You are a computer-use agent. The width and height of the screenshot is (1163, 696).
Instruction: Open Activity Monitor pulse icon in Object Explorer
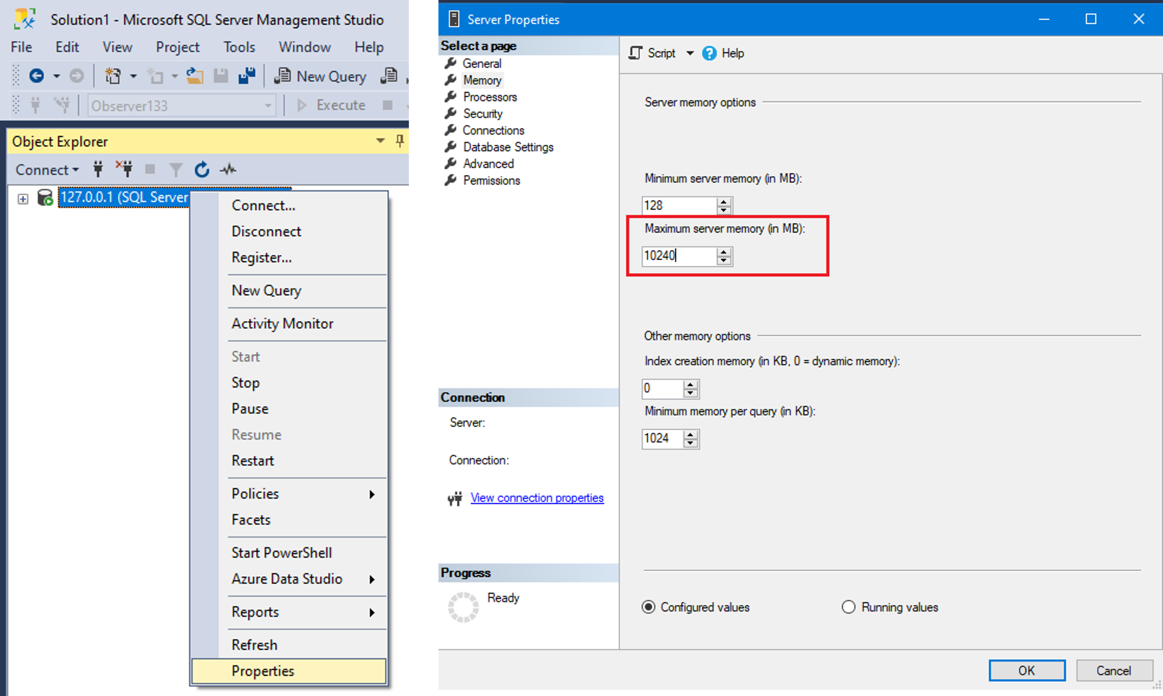228,169
